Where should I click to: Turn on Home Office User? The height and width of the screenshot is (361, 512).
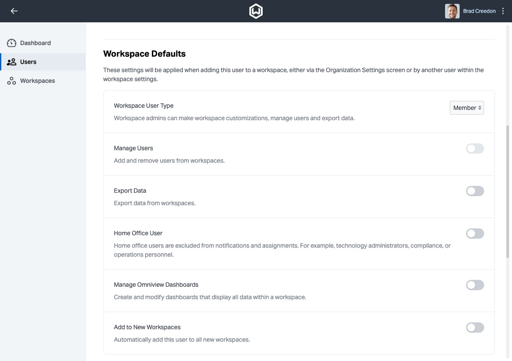point(475,234)
